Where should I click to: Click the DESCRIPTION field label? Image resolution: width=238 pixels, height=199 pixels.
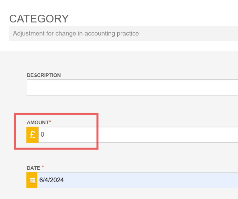44,75
